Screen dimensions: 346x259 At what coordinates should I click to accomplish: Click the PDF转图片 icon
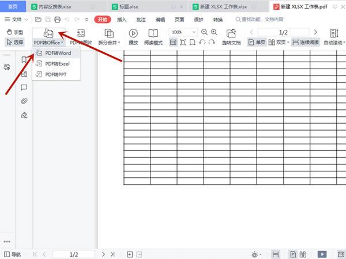coord(81,33)
